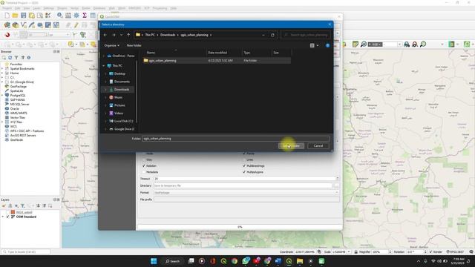Open the view options dropdown in file dialog
This screenshot has height=267, width=475.
click(x=318, y=45)
